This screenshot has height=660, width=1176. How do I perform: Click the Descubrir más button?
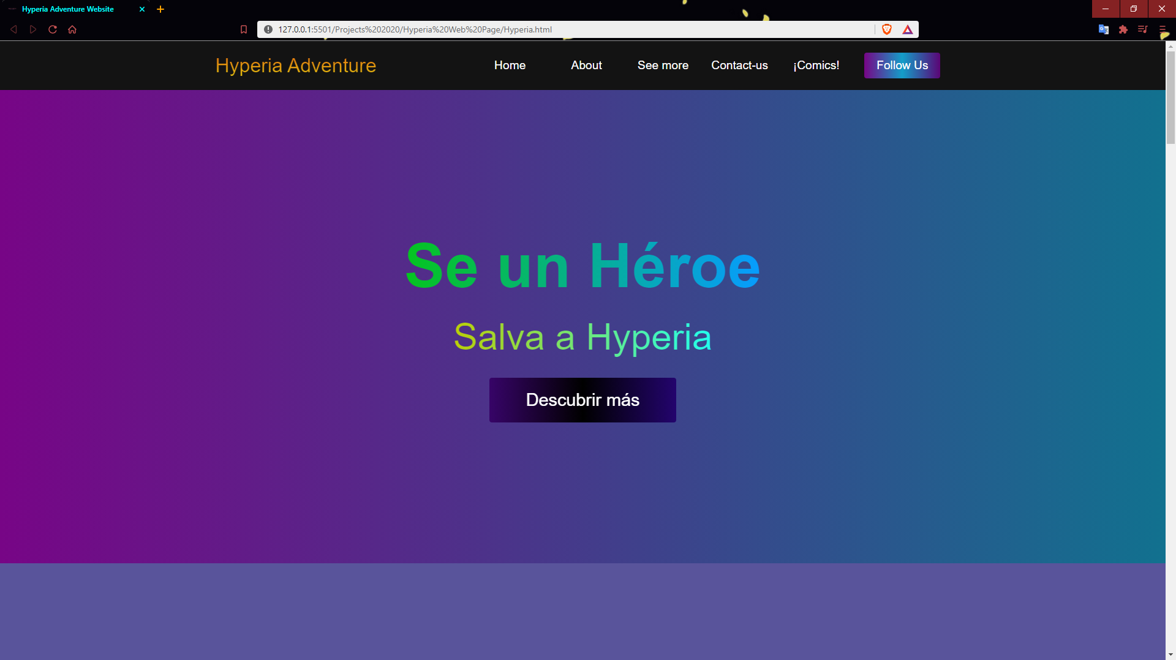[x=582, y=400]
